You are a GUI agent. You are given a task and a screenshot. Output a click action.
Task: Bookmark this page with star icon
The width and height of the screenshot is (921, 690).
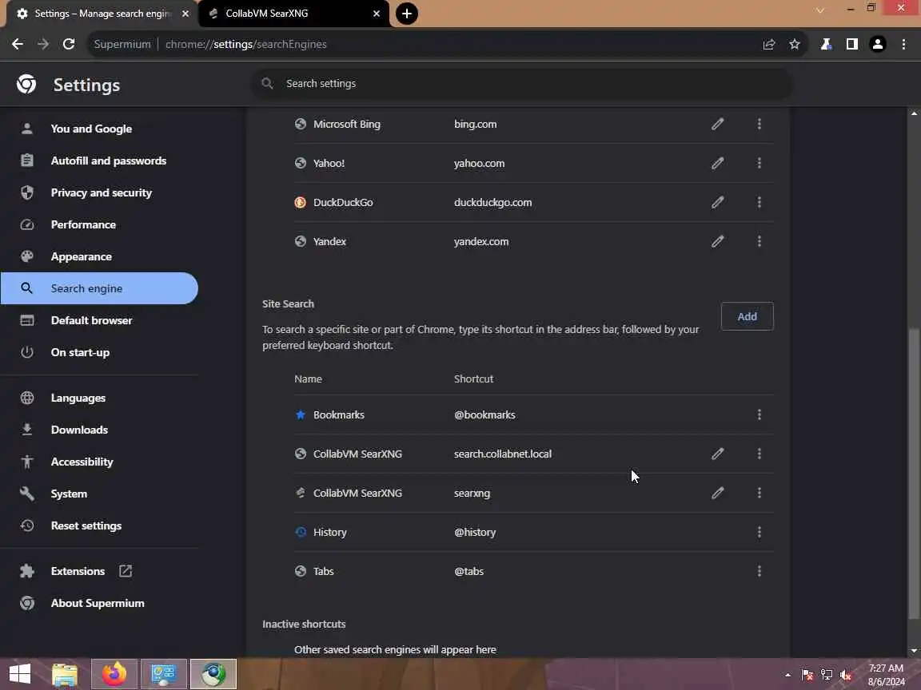point(794,44)
